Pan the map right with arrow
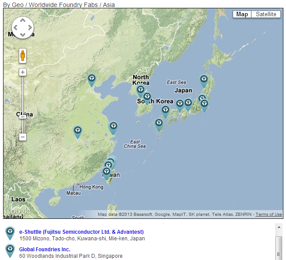This screenshot has height=260, width=286. (x=30, y=28)
